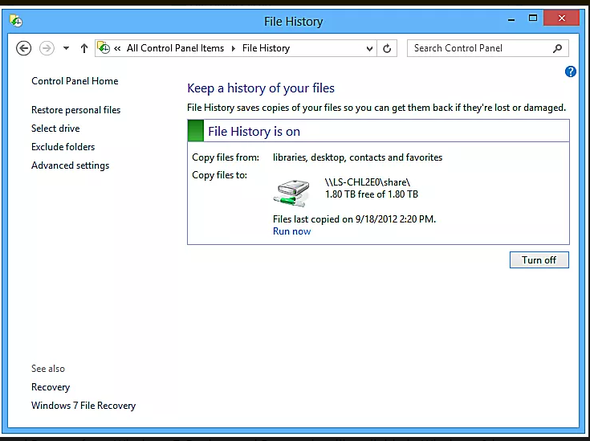
Task: Open the address bar history dropdown
Action: (369, 48)
